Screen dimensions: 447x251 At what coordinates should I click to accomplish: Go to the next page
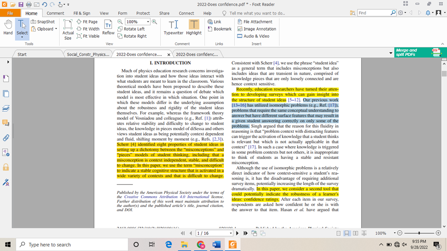click(237, 233)
